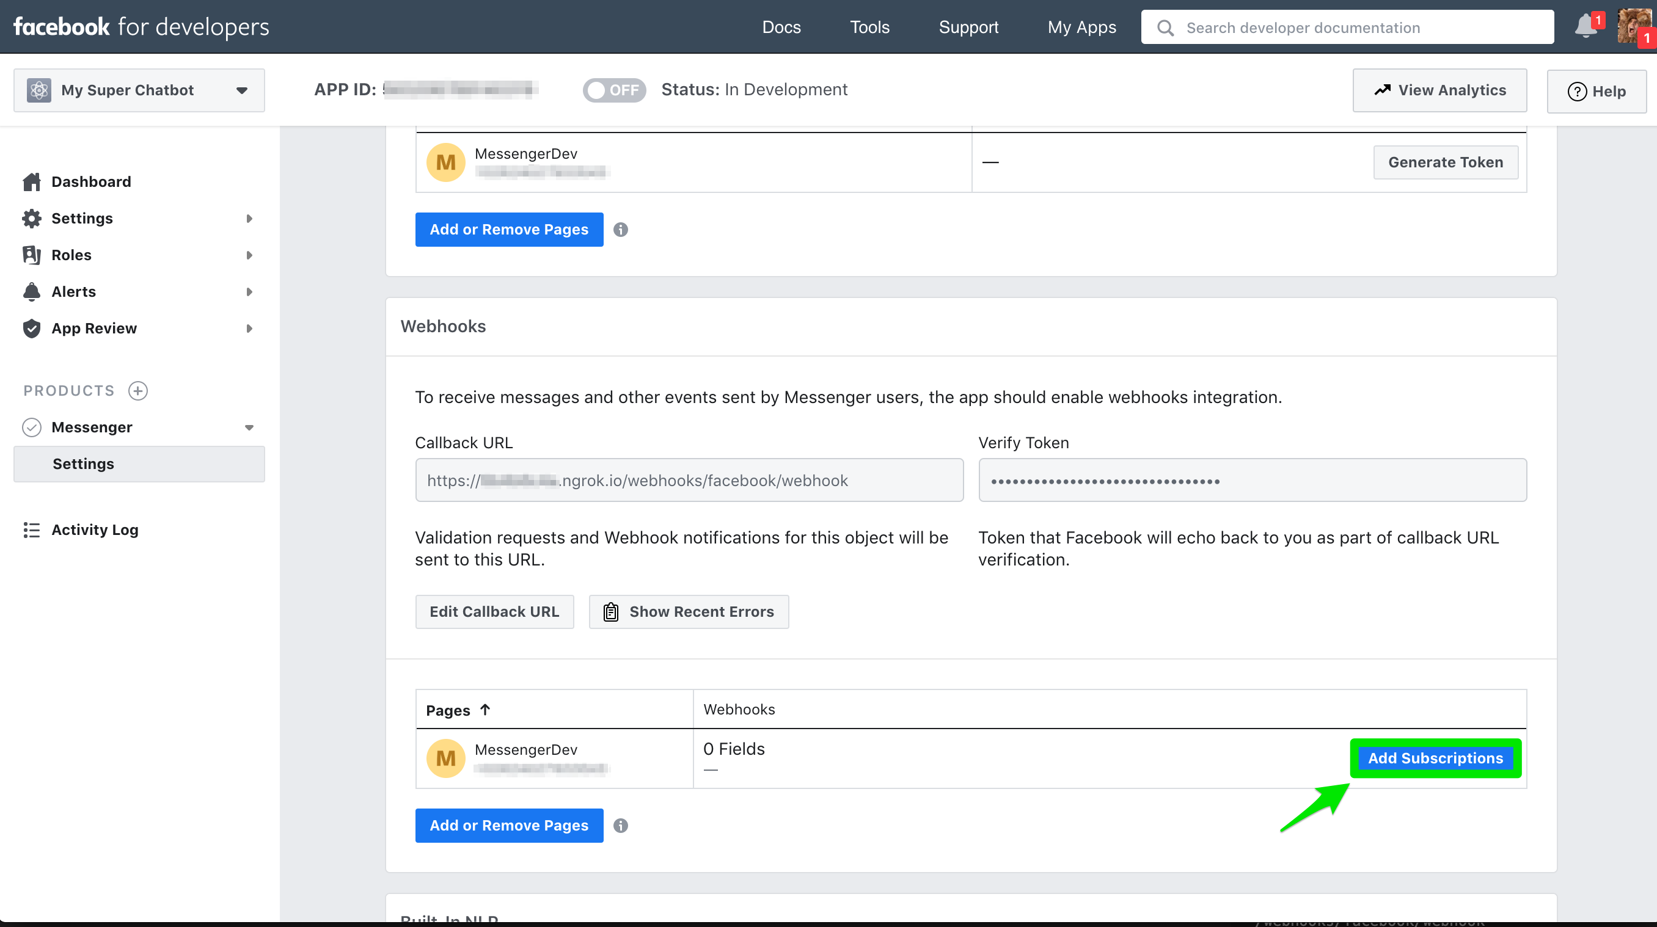1657x927 pixels.
Task: Click the Callback URL input field
Action: 689,480
